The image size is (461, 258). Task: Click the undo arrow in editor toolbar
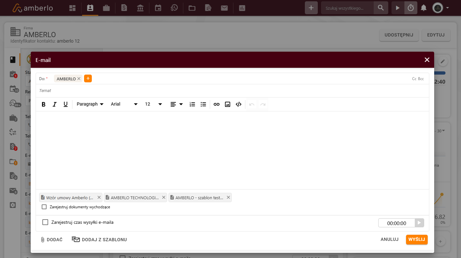pos(252,104)
